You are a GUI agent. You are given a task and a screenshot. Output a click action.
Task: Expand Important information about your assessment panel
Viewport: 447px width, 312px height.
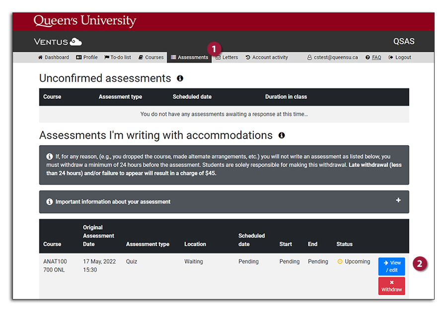point(113,202)
